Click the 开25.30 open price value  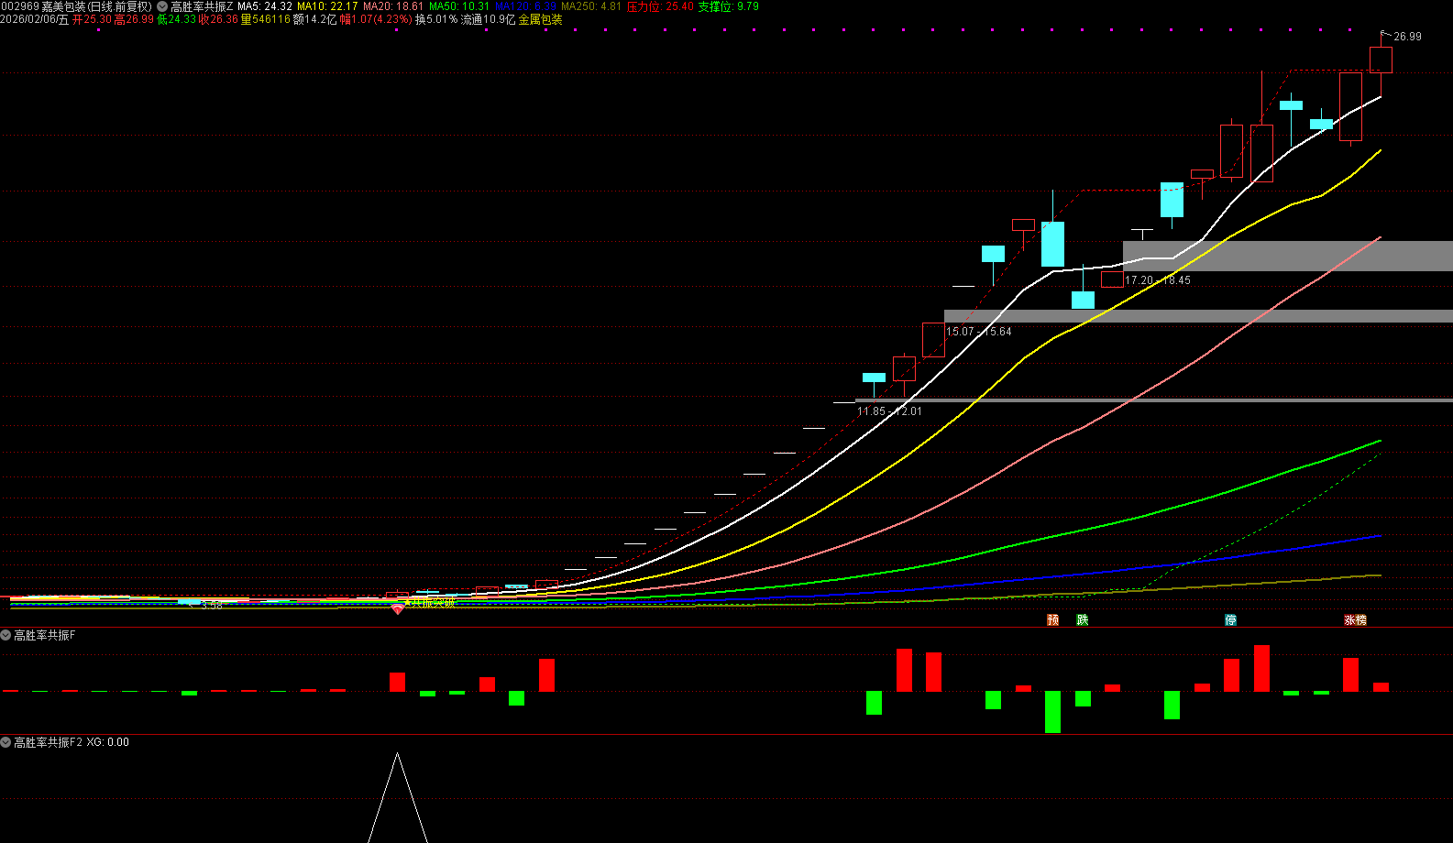[x=92, y=19]
